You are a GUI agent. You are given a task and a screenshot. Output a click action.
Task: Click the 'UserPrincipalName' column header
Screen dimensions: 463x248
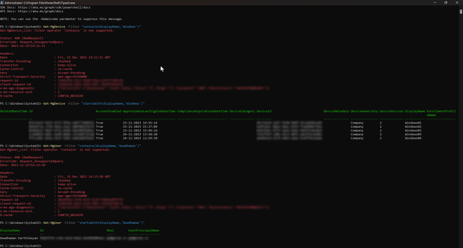[143, 230]
